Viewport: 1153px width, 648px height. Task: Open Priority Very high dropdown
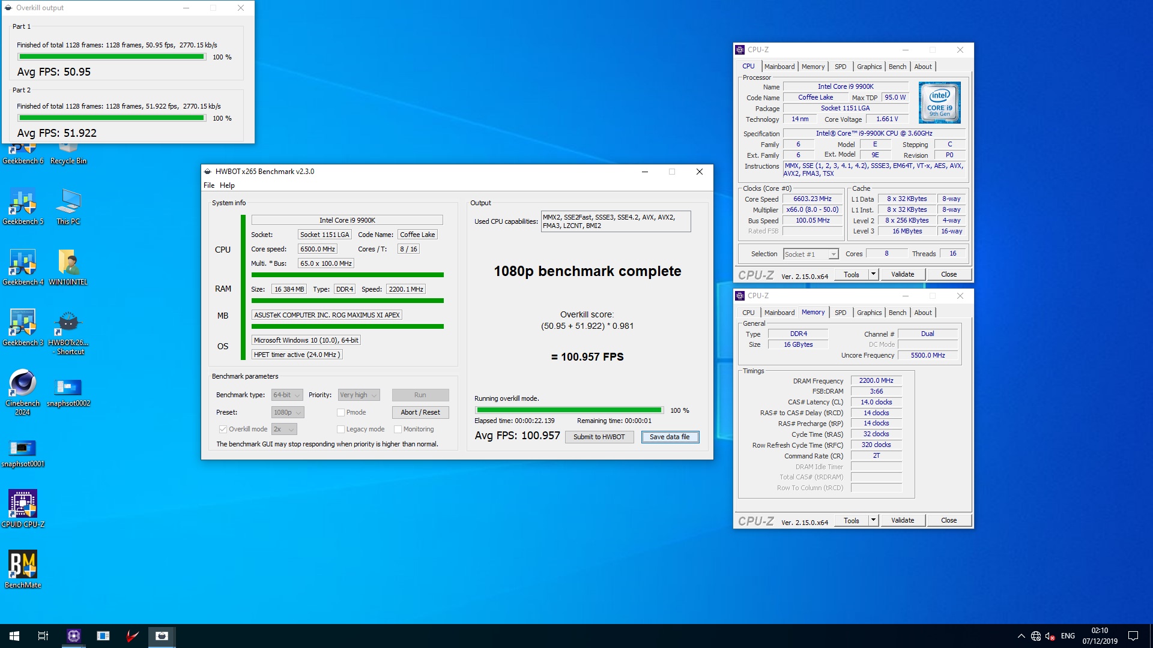(x=359, y=395)
